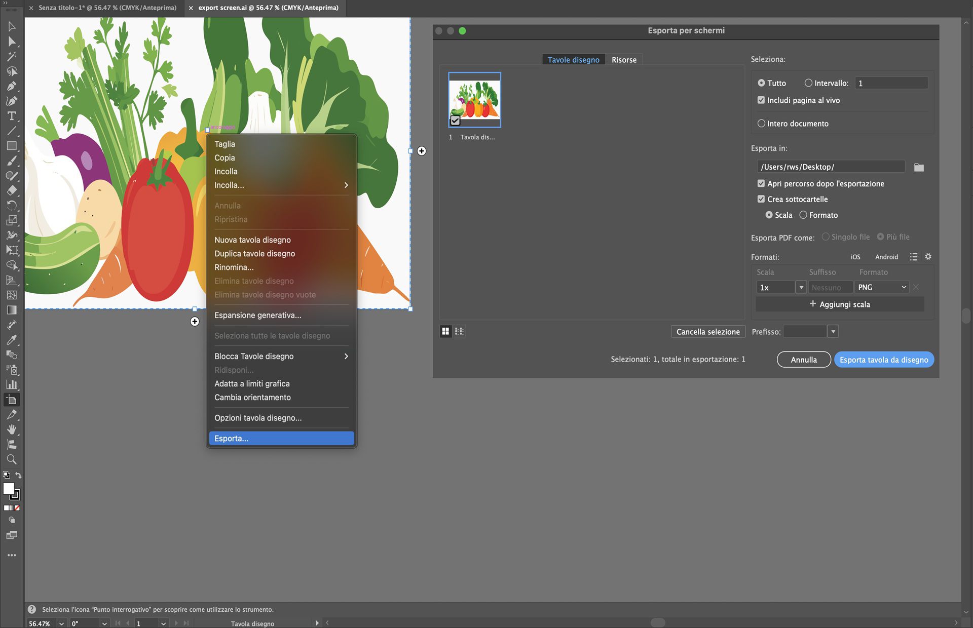Open the Prefisso dropdown arrow
Screen dimensions: 973x628
[833, 332]
